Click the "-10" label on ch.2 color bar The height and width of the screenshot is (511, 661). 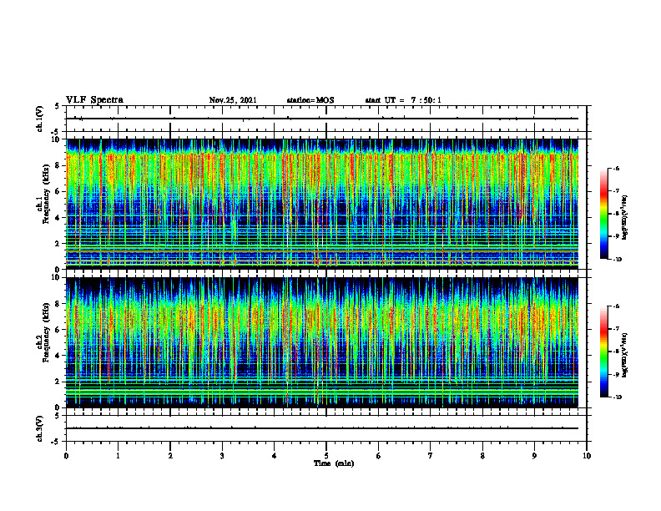pyautogui.click(x=617, y=397)
